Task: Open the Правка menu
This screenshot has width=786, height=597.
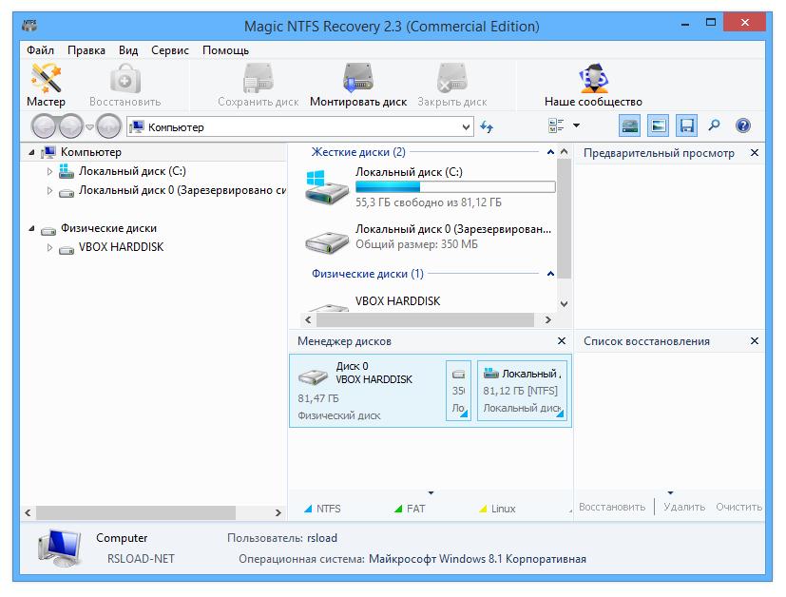Action: pos(86,50)
